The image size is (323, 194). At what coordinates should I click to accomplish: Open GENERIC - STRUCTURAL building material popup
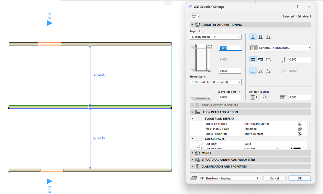[x=280, y=48]
